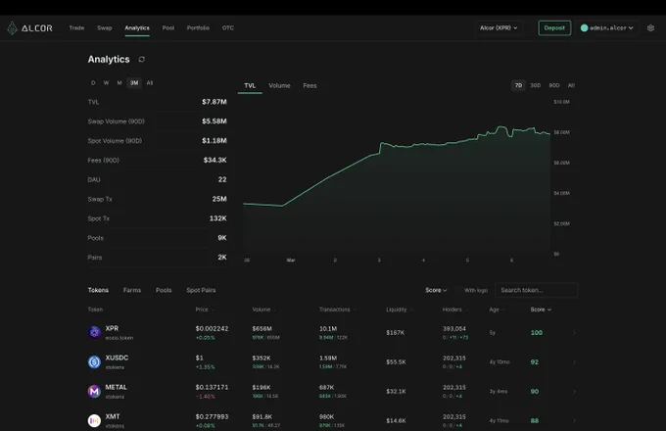Focus the Search token field

click(x=536, y=291)
